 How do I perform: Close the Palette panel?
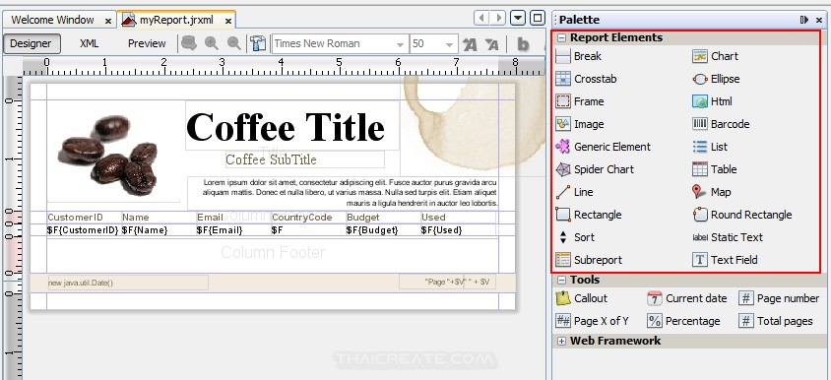(x=819, y=20)
